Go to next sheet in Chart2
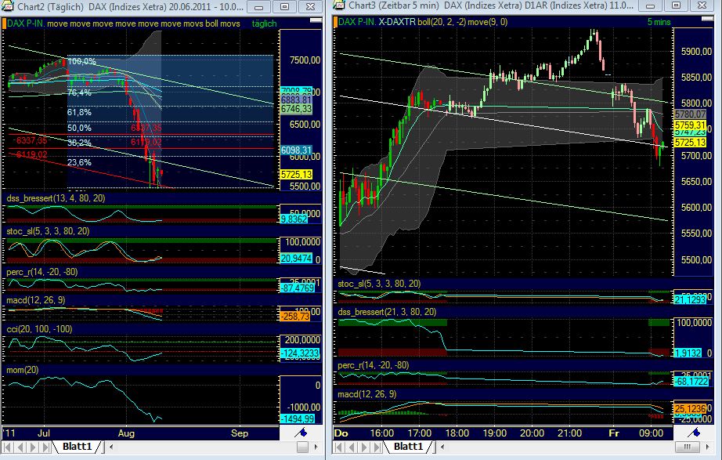Viewport: 722px width, 460px height. pyautogui.click(x=32, y=447)
